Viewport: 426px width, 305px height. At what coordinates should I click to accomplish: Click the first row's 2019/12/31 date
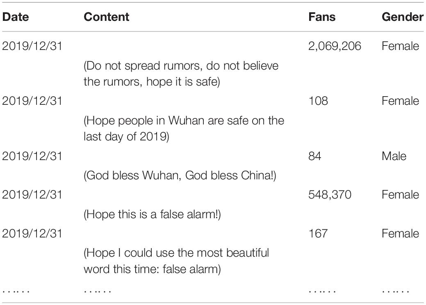coord(32,46)
